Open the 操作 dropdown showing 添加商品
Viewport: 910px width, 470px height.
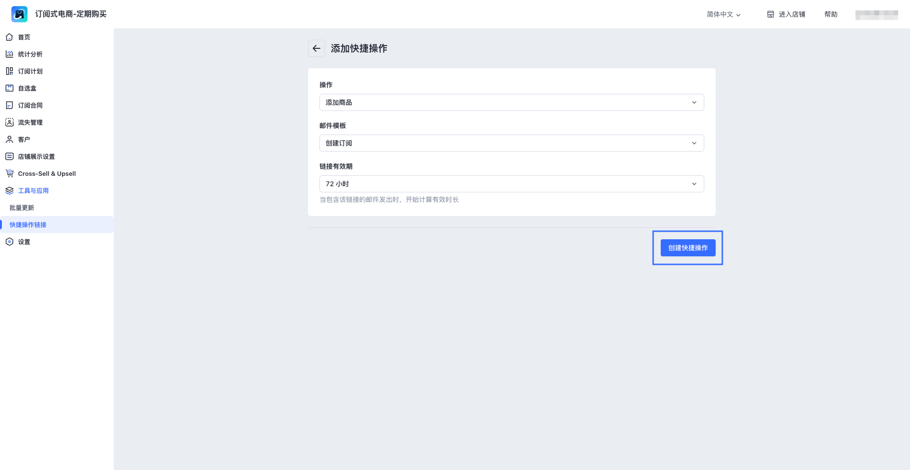(x=512, y=102)
